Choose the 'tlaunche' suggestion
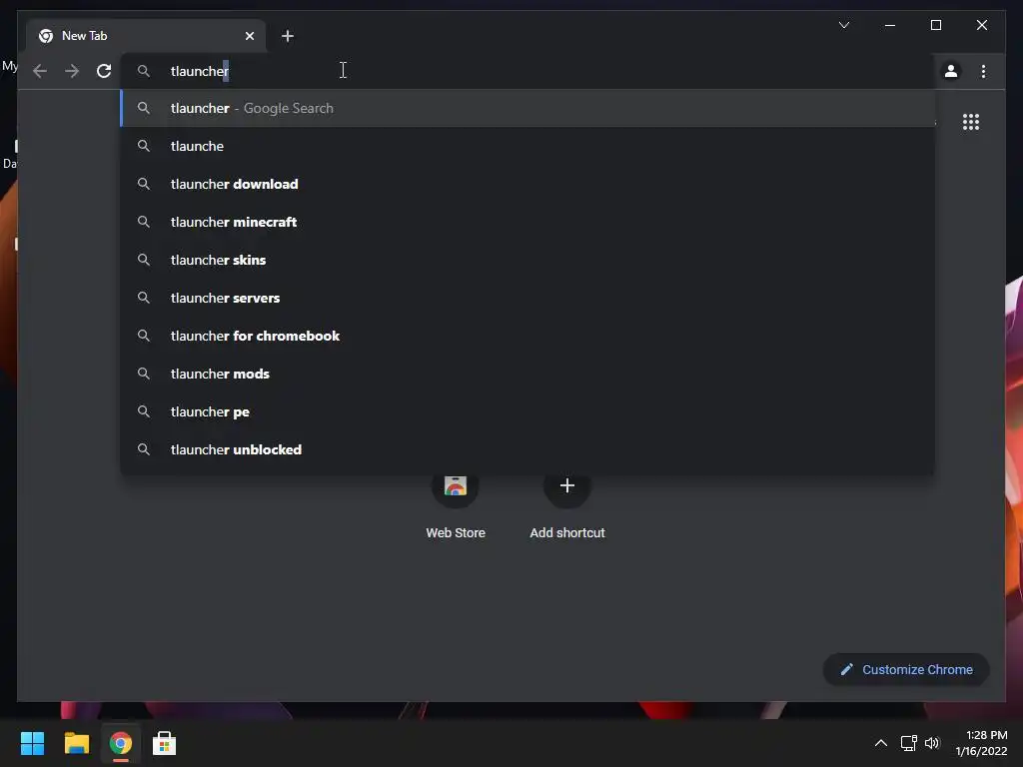Image resolution: width=1023 pixels, height=767 pixels. click(x=527, y=146)
